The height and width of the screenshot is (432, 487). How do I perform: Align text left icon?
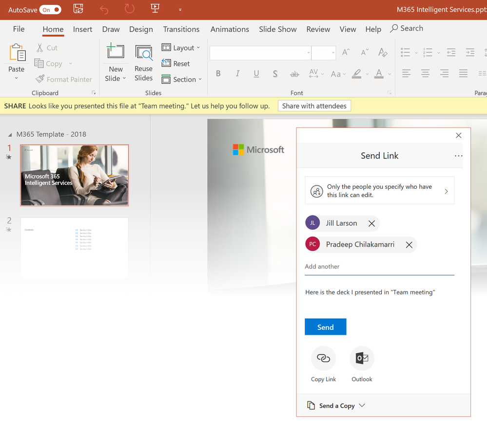pyautogui.click(x=406, y=73)
